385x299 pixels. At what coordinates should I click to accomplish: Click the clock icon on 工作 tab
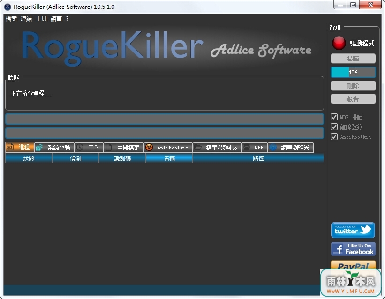(80, 148)
